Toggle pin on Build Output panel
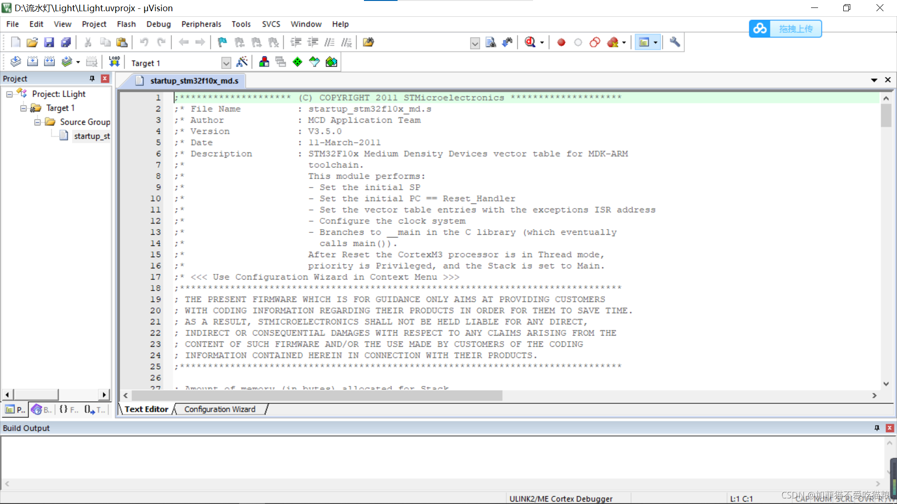 877,428
